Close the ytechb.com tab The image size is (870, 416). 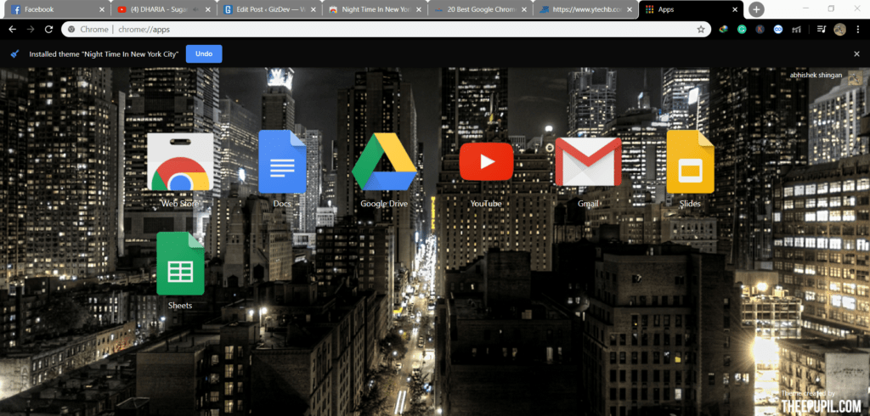(x=630, y=9)
